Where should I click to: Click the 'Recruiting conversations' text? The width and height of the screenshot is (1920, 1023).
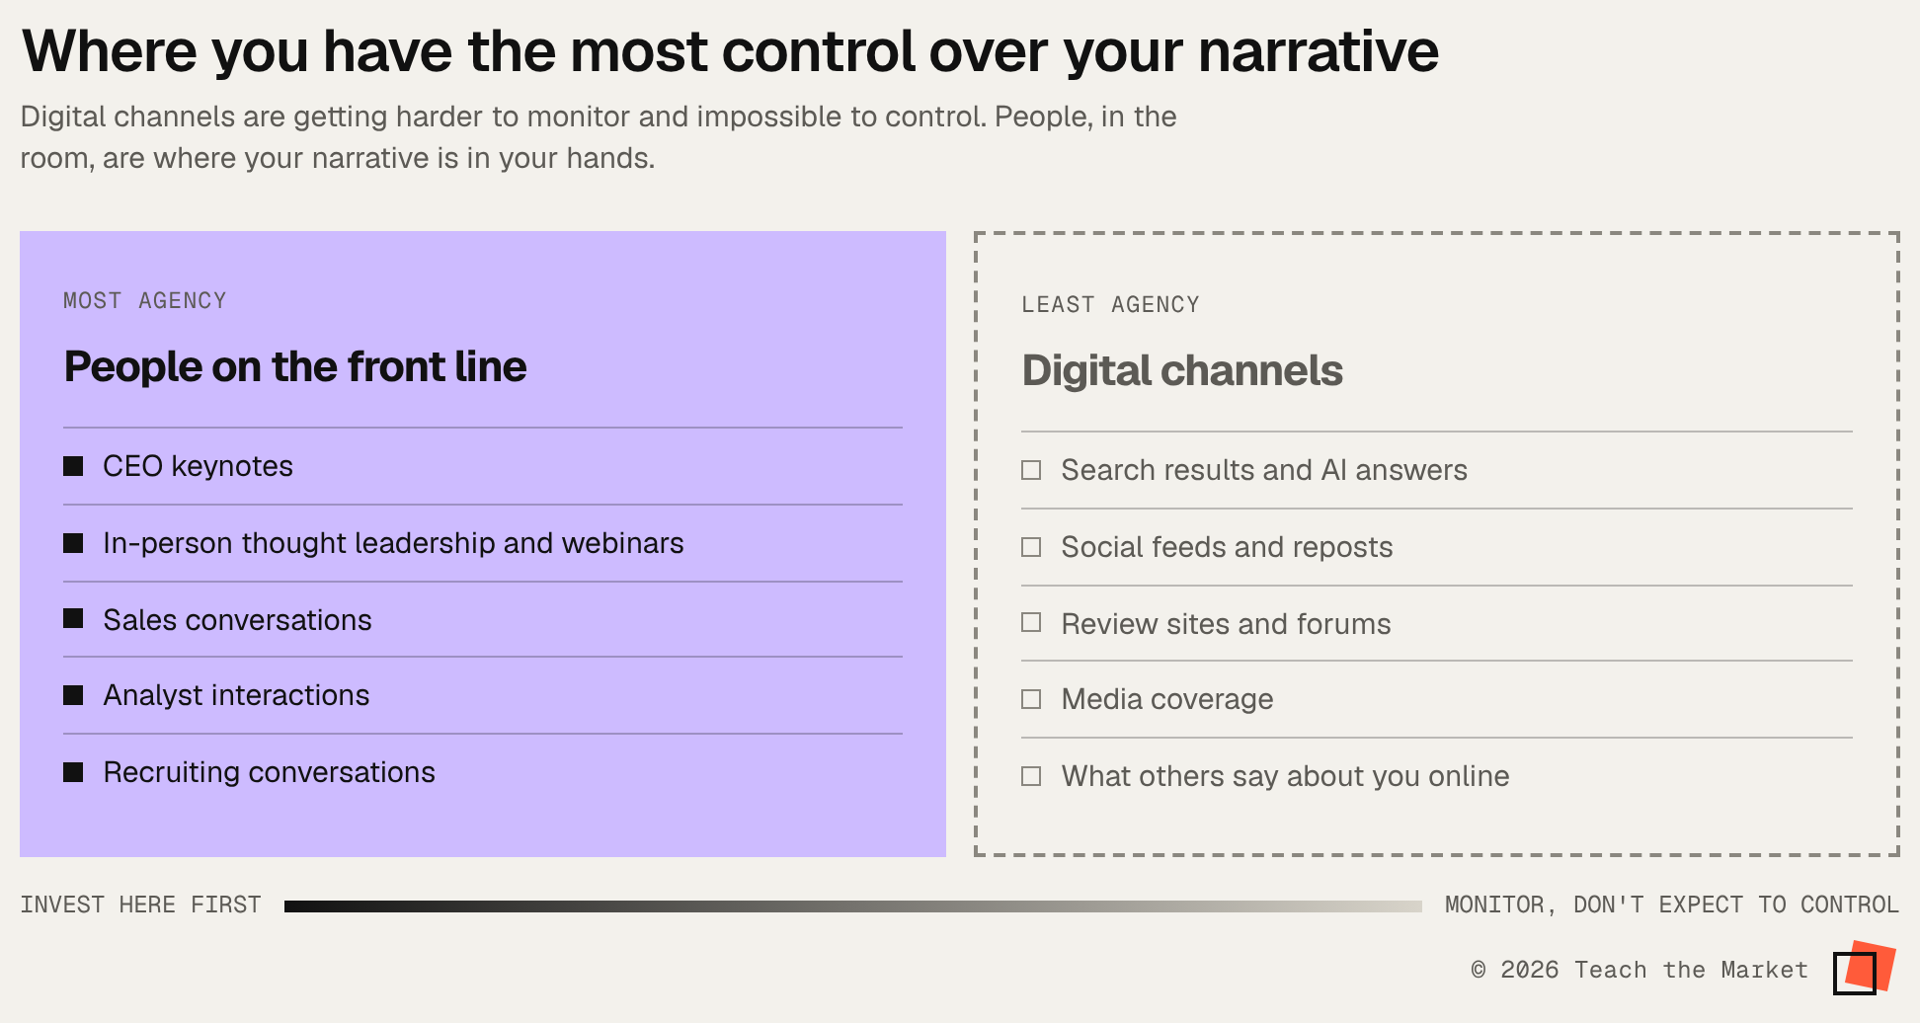[269, 772]
